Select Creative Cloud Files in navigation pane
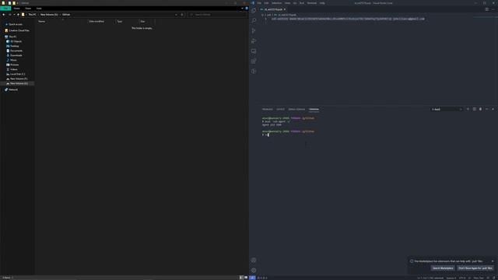The height and width of the screenshot is (280, 498). [x=19, y=30]
